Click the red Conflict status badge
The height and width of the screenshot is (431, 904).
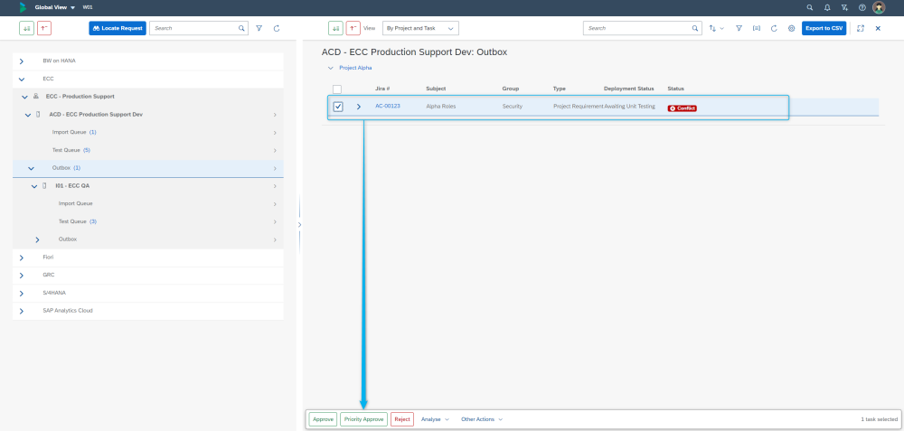click(x=682, y=108)
